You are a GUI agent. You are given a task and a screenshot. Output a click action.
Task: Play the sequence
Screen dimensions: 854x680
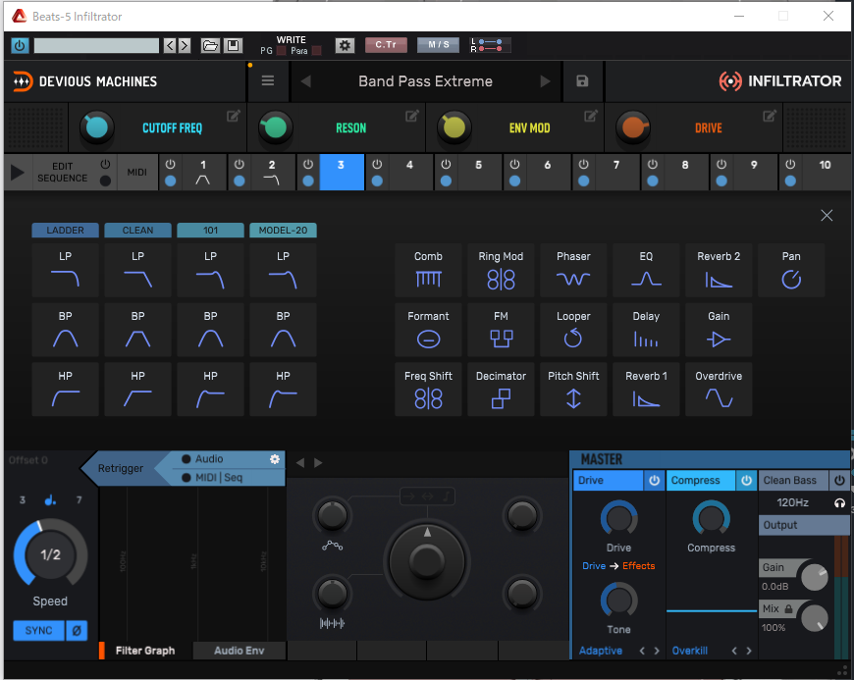point(18,173)
